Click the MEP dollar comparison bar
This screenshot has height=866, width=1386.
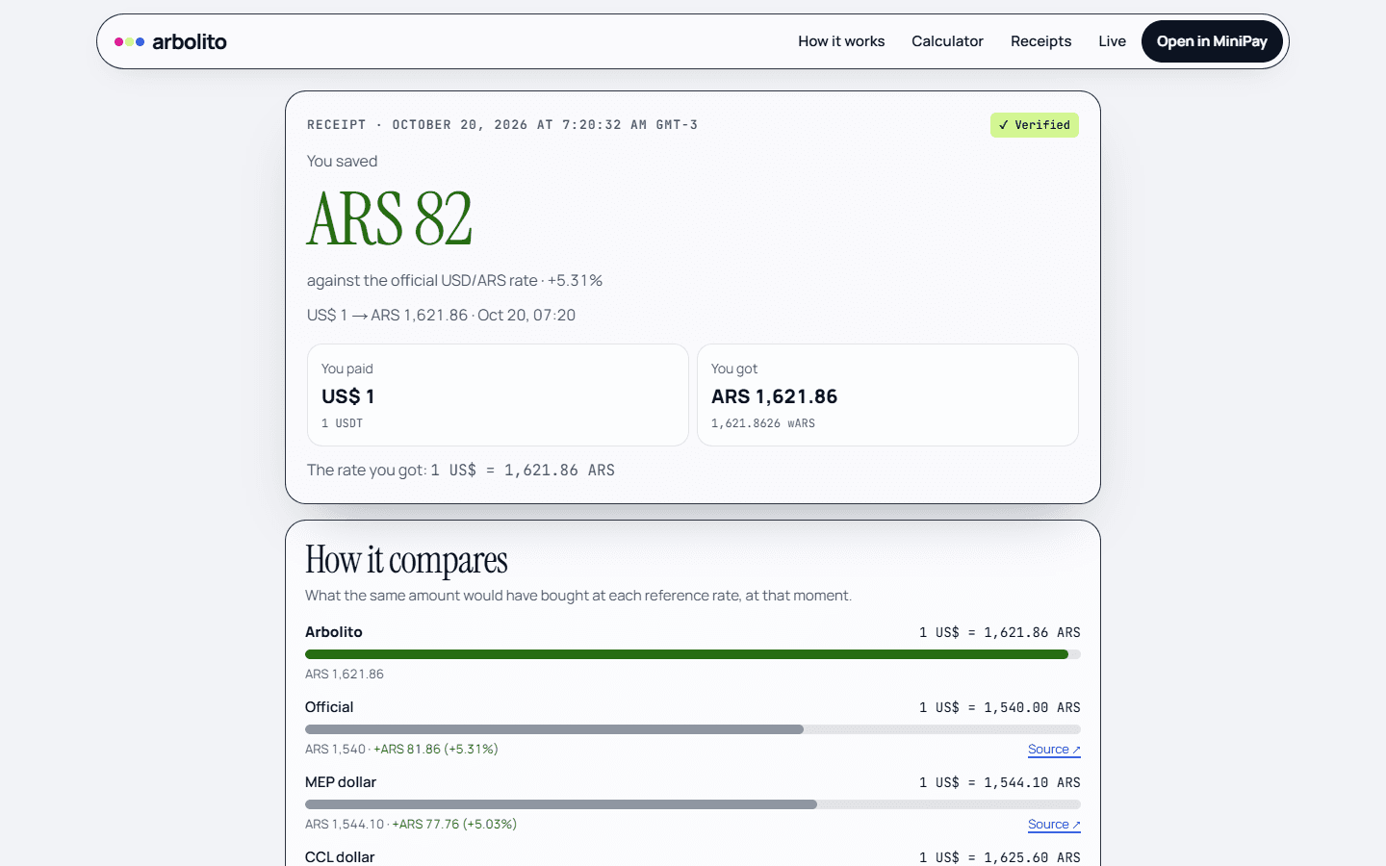(x=693, y=804)
